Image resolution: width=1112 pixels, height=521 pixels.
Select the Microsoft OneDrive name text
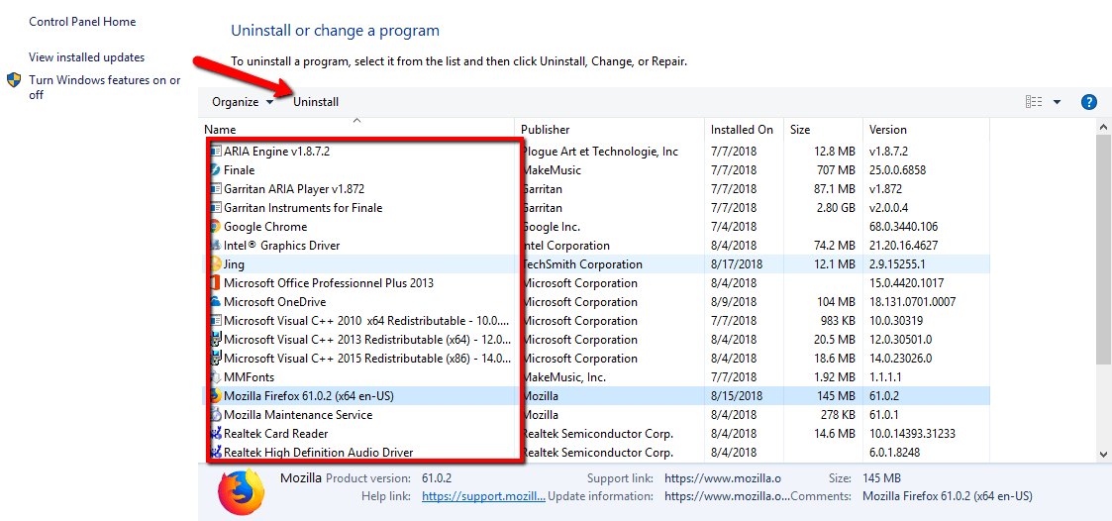(x=274, y=302)
